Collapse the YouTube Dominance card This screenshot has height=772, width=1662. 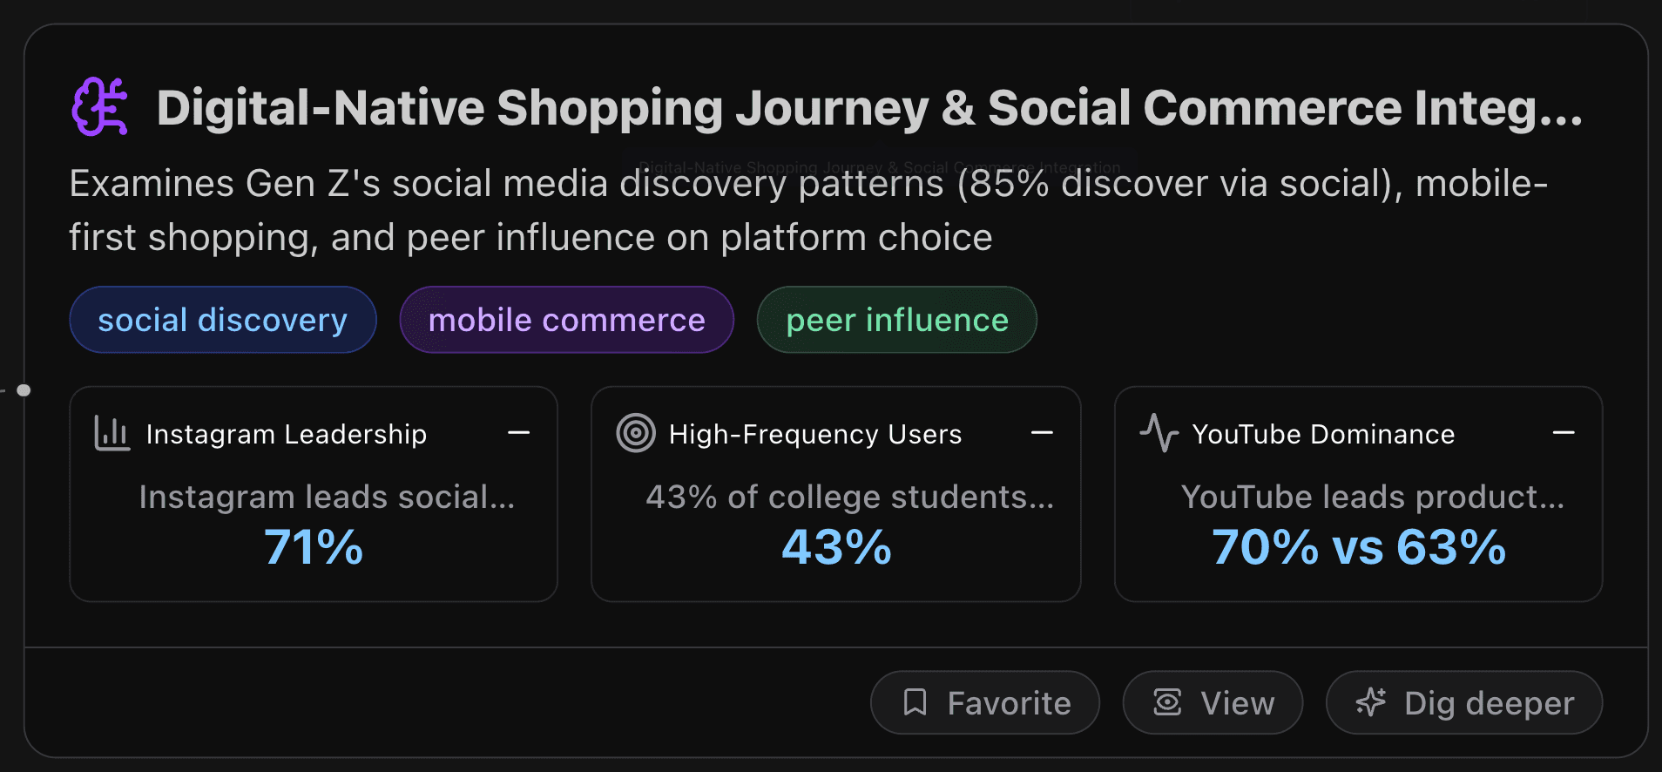1564,433
